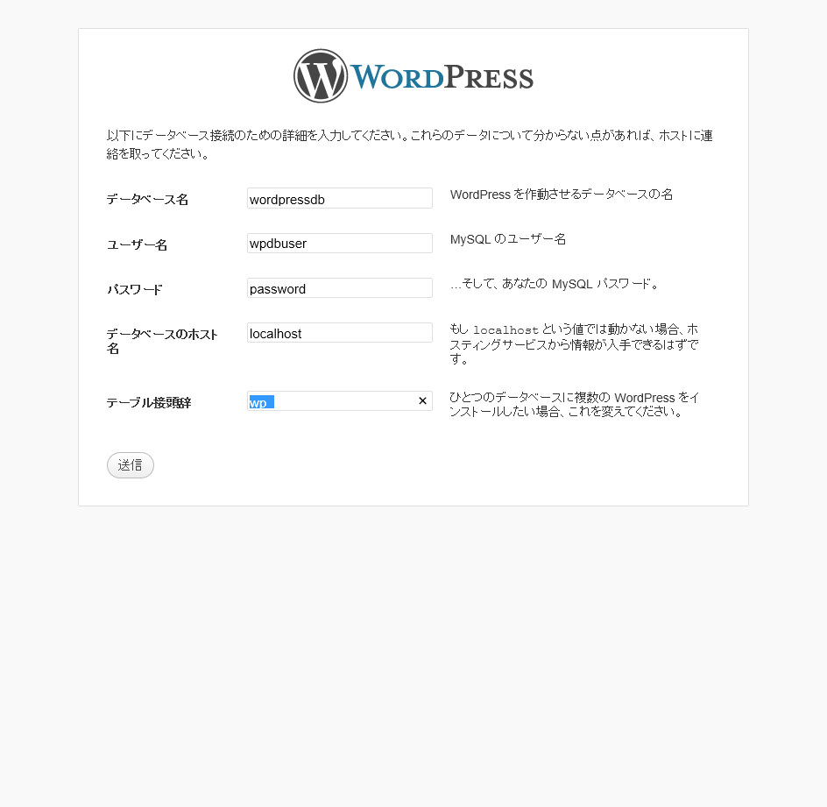Click the テーブル接頭辞 label
The height and width of the screenshot is (807, 827).
click(149, 402)
